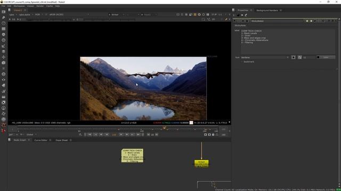Enable the bookmark checkbox

pyautogui.click(x=242, y=62)
